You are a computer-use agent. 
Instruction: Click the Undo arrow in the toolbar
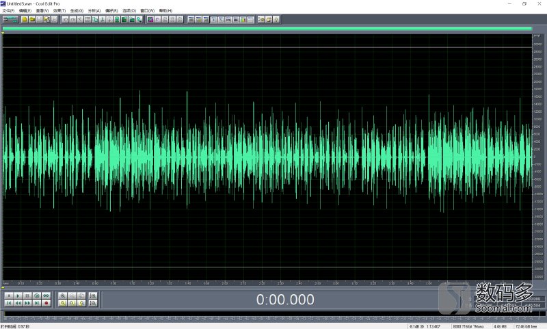click(65, 19)
